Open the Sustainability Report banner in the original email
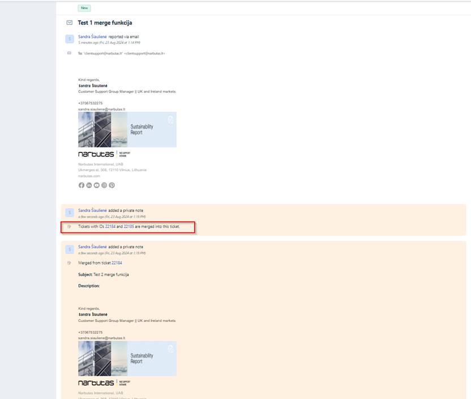471x399 pixels. (127, 130)
